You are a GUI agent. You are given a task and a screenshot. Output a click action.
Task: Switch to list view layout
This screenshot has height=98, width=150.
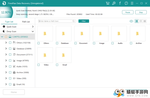[x=140, y=21]
